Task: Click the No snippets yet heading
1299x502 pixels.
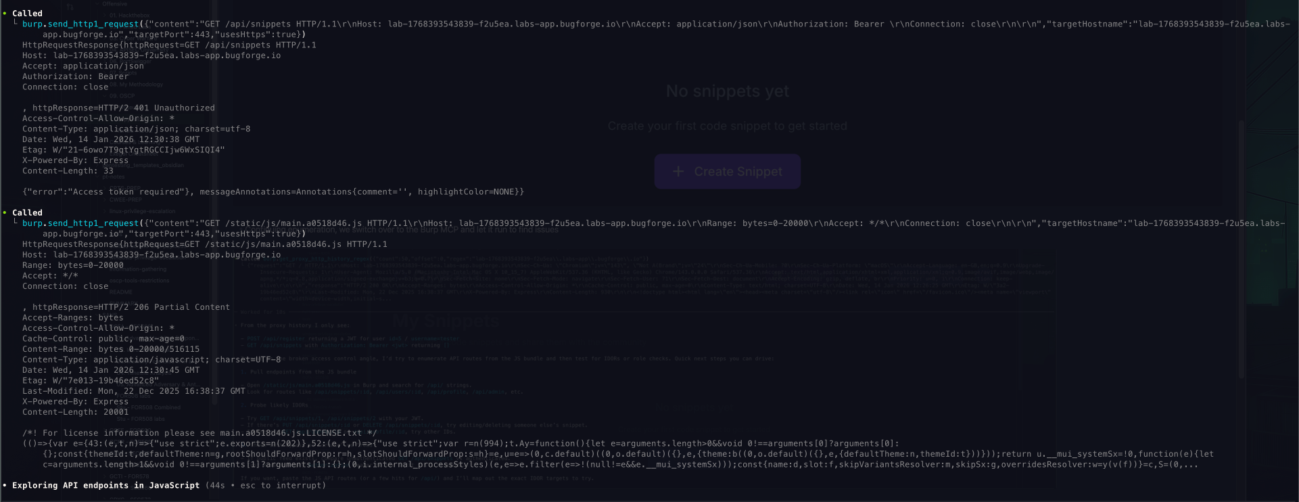Action: (727, 91)
